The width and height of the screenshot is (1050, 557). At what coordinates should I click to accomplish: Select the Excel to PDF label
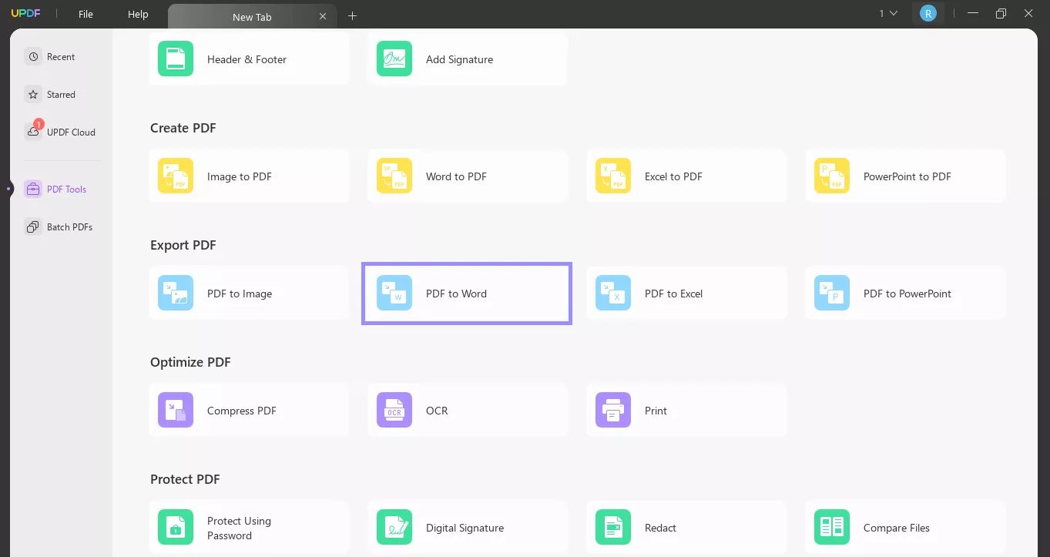(673, 176)
